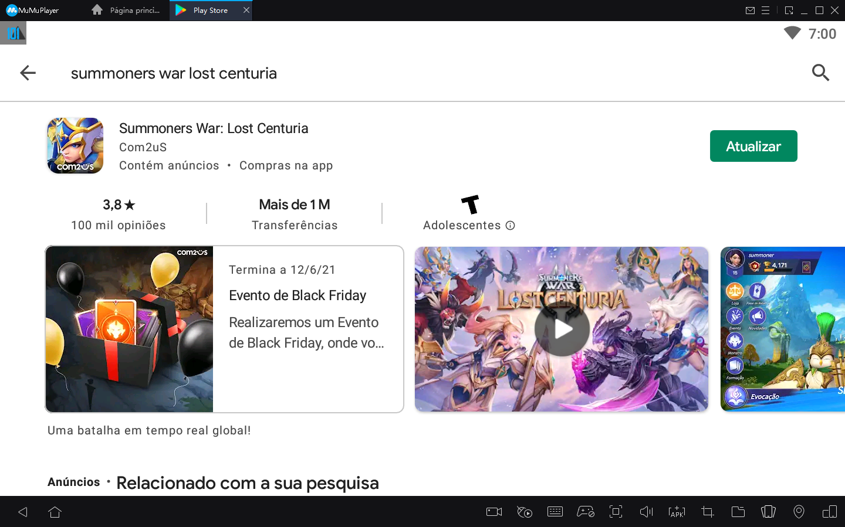Open the Com2uS developer link
845x527 pixels.
[x=143, y=147]
